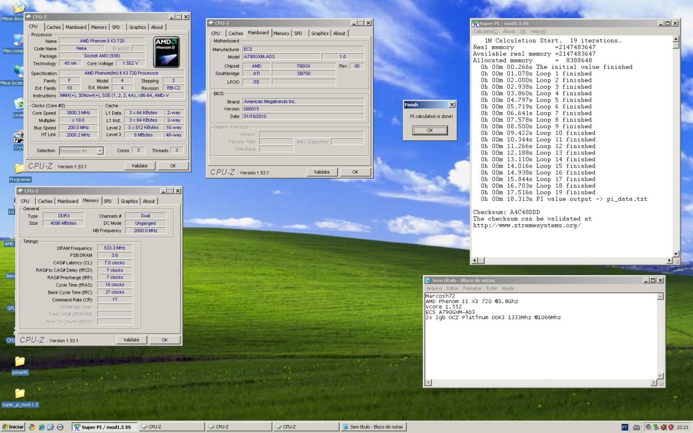Click OK in Mainboard window
This screenshot has width=693, height=433.
pyautogui.click(x=355, y=172)
